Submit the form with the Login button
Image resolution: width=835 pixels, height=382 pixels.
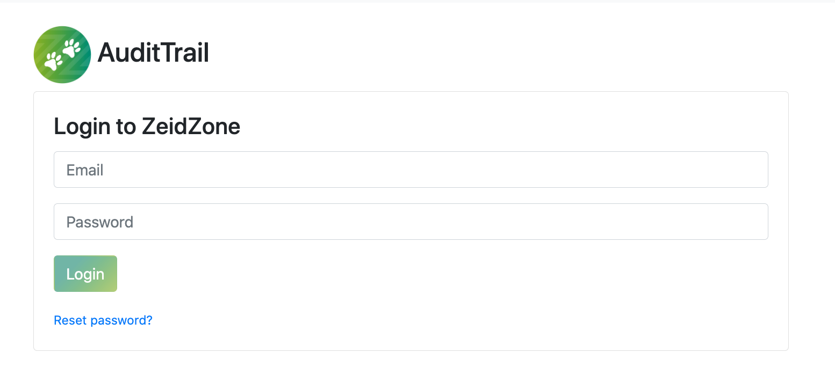[x=85, y=274]
